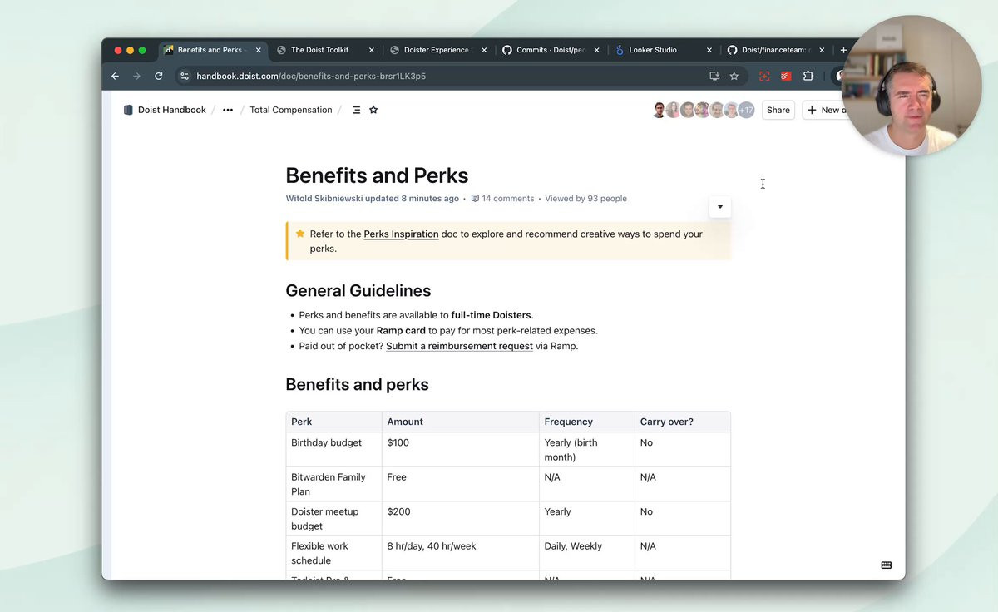998x612 pixels.
Task: Switch to the Doister Experience tab
Action: coord(436,50)
